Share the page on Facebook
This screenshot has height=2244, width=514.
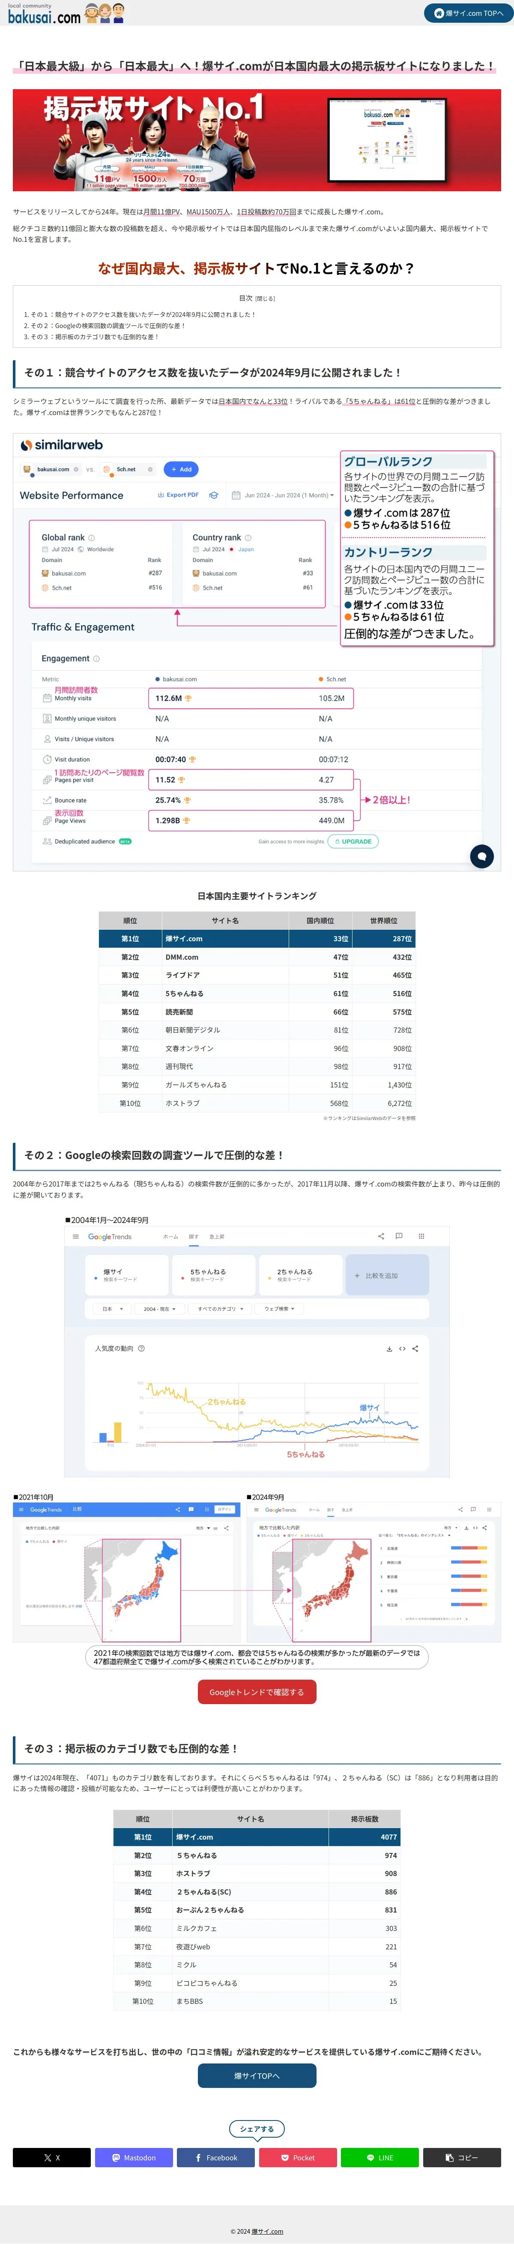216,2158
